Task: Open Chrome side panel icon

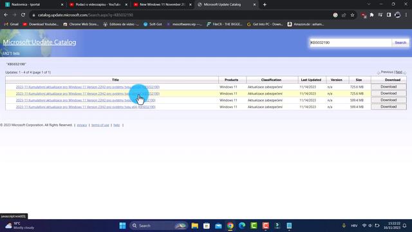Action: pos(389,15)
